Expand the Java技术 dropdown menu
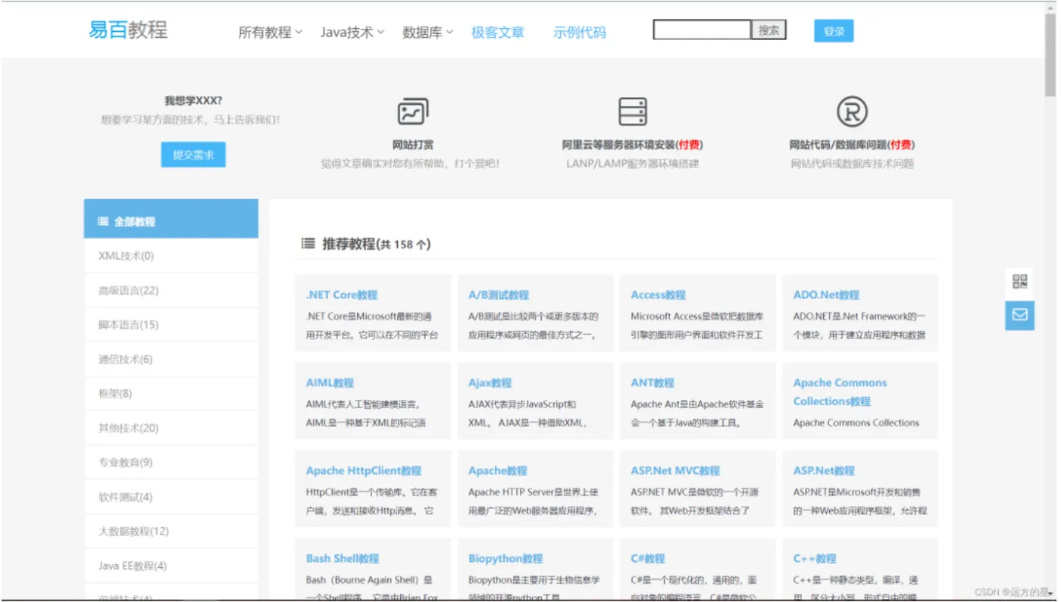Image resolution: width=1061 pixels, height=602 pixels. pyautogui.click(x=352, y=33)
